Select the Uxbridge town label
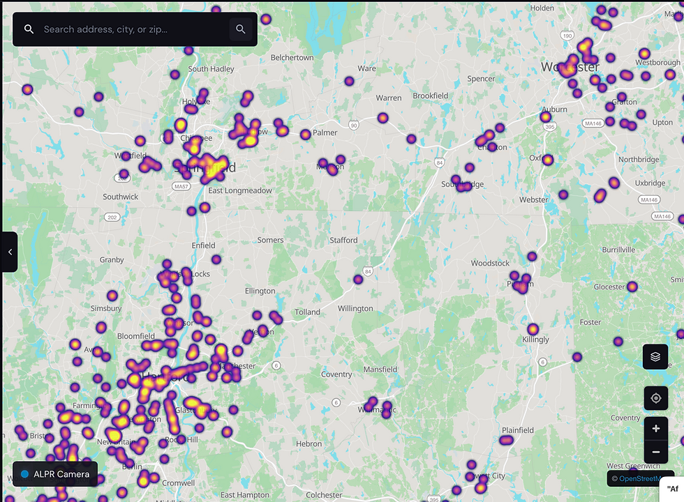Viewport: 684px width, 502px height. [650, 183]
